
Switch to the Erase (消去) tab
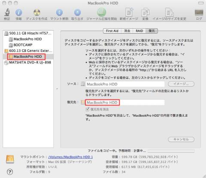pyautogui.click(x=127, y=31)
